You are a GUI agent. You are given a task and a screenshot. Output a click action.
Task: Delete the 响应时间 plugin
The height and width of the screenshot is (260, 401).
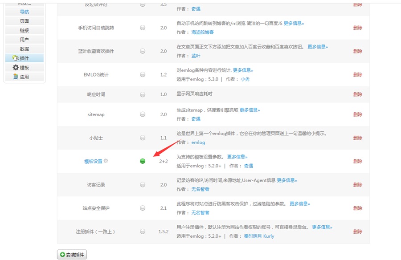(x=357, y=94)
